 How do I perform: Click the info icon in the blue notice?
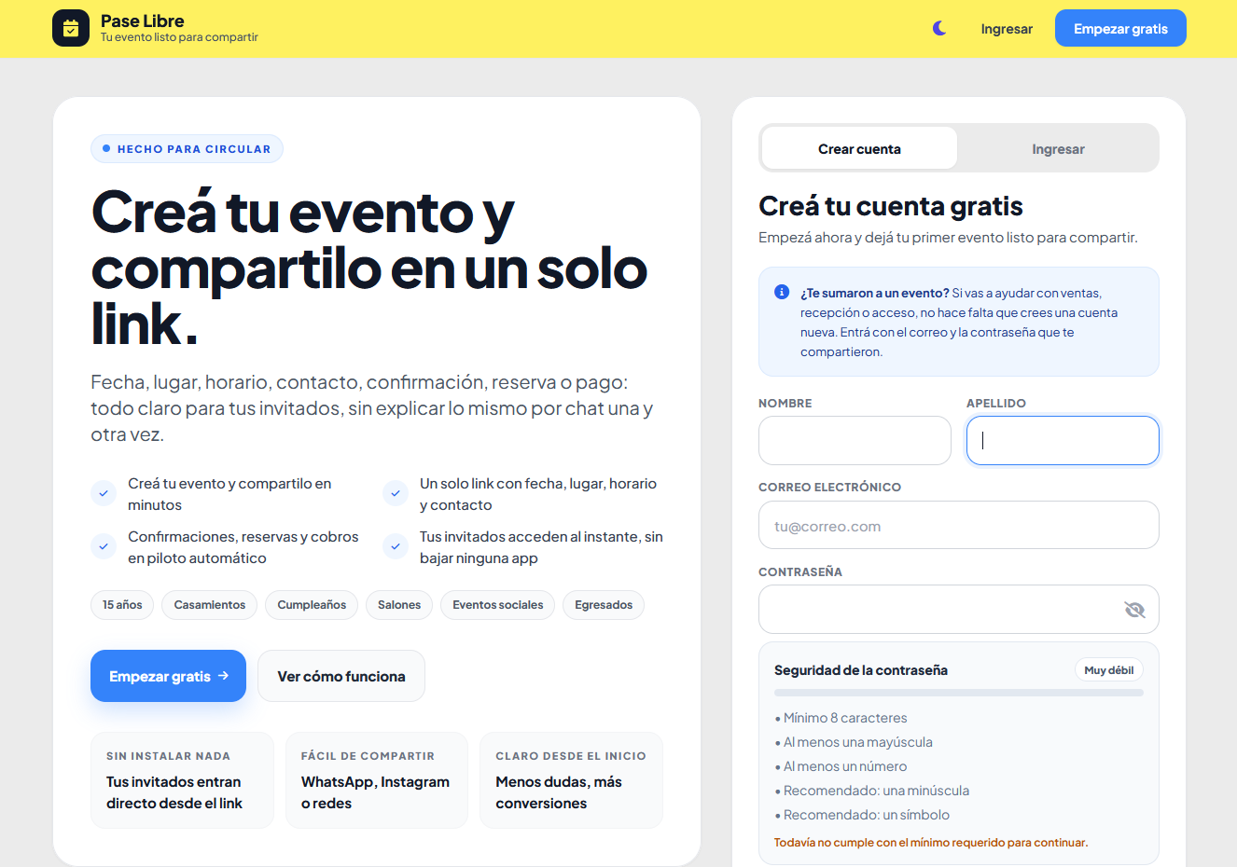point(782,293)
